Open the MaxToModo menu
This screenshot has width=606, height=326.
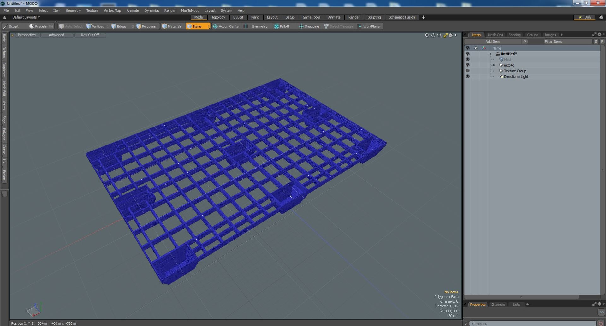[190, 10]
